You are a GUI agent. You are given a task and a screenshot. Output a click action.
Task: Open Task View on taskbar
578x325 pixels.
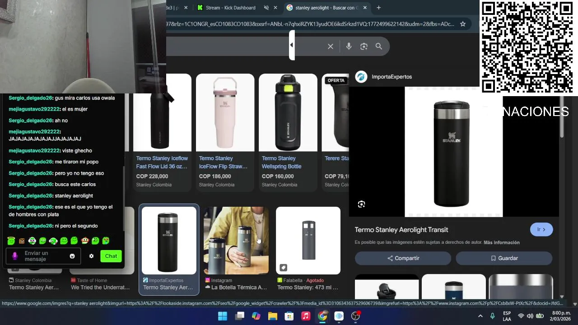(239, 316)
